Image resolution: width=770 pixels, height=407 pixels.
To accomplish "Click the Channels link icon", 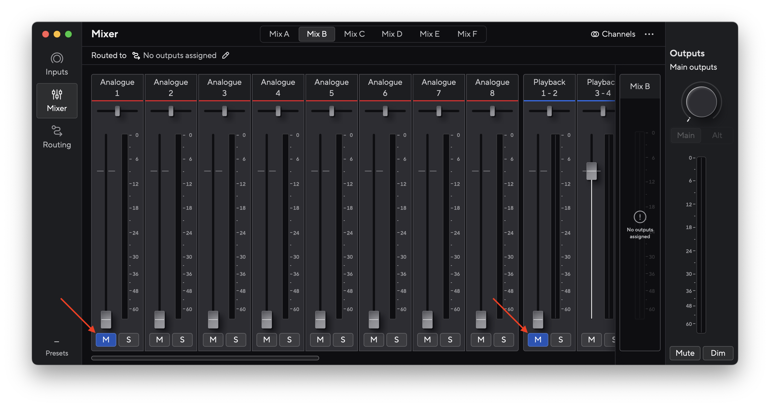I will [594, 34].
